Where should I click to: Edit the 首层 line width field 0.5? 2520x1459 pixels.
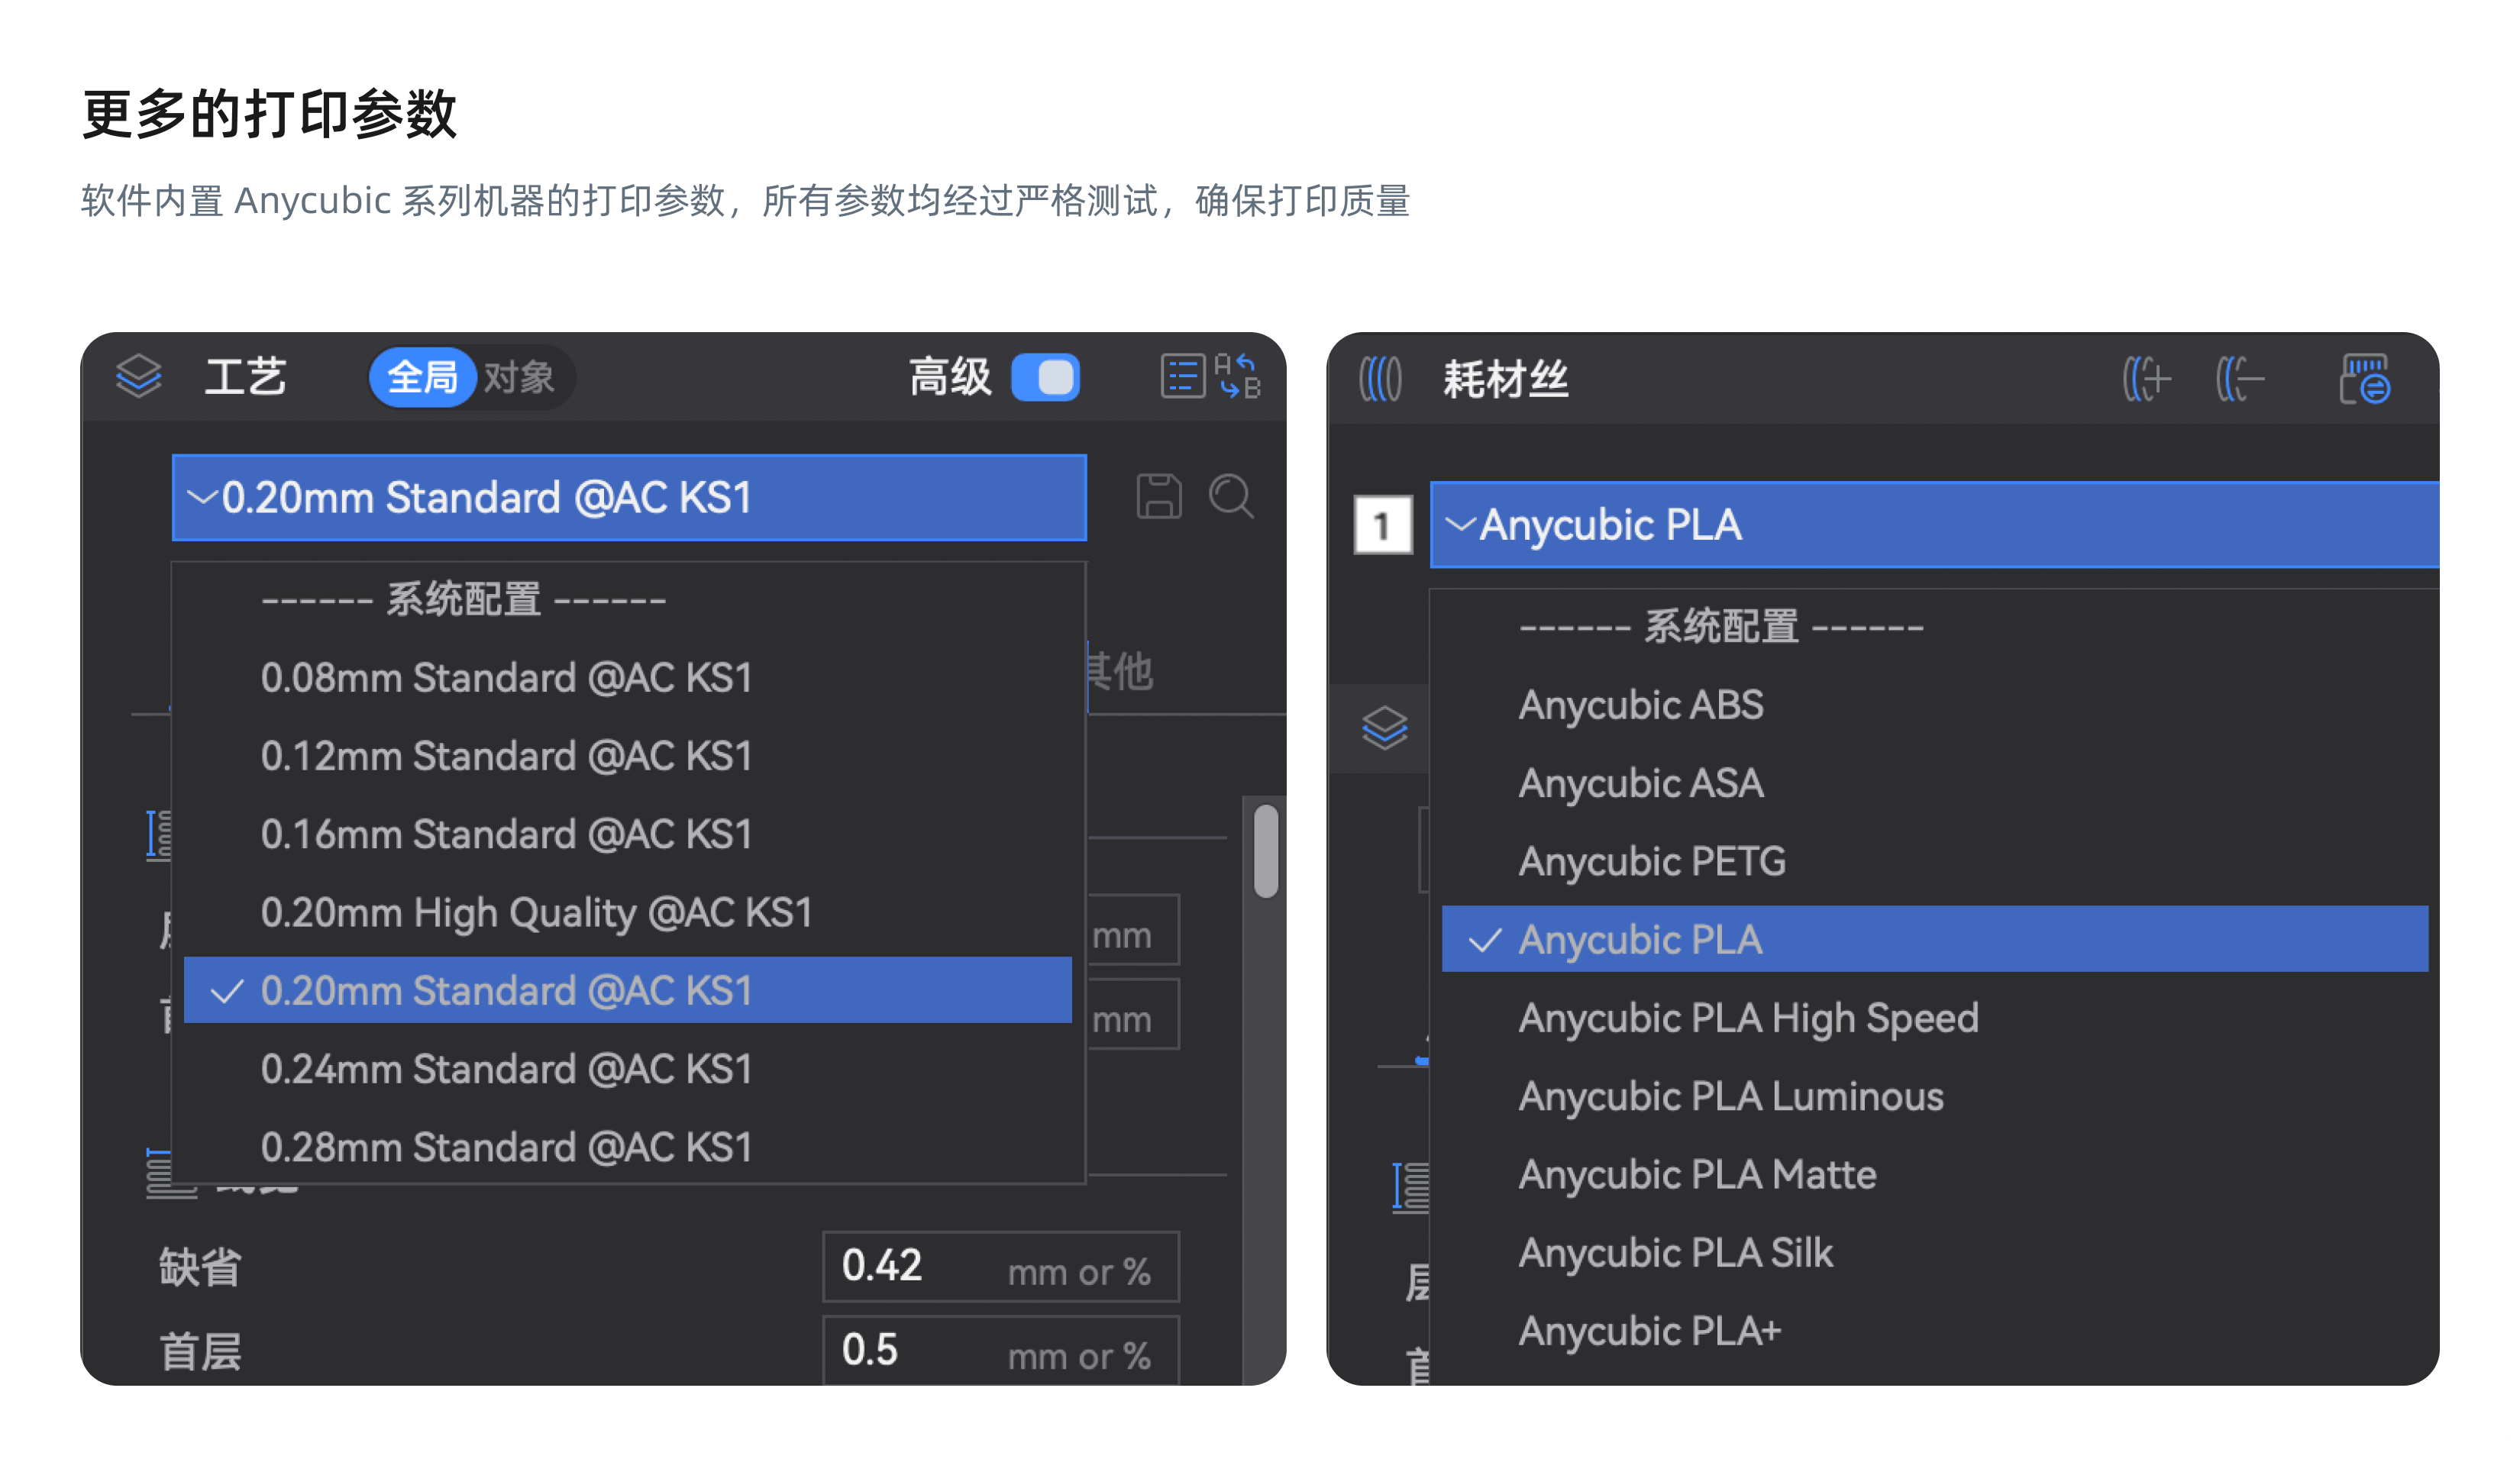tap(1001, 1350)
